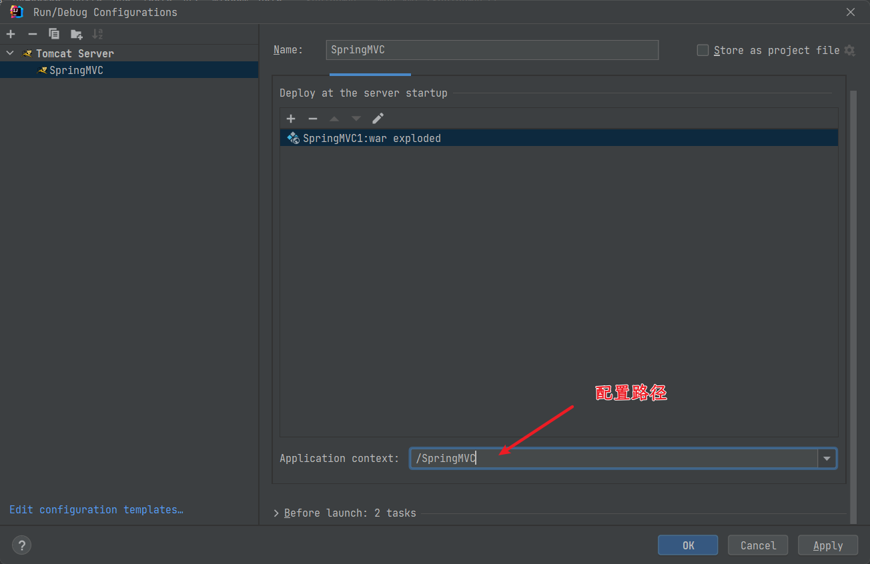870x564 pixels.
Task: Open the help question mark
Action: (x=21, y=545)
